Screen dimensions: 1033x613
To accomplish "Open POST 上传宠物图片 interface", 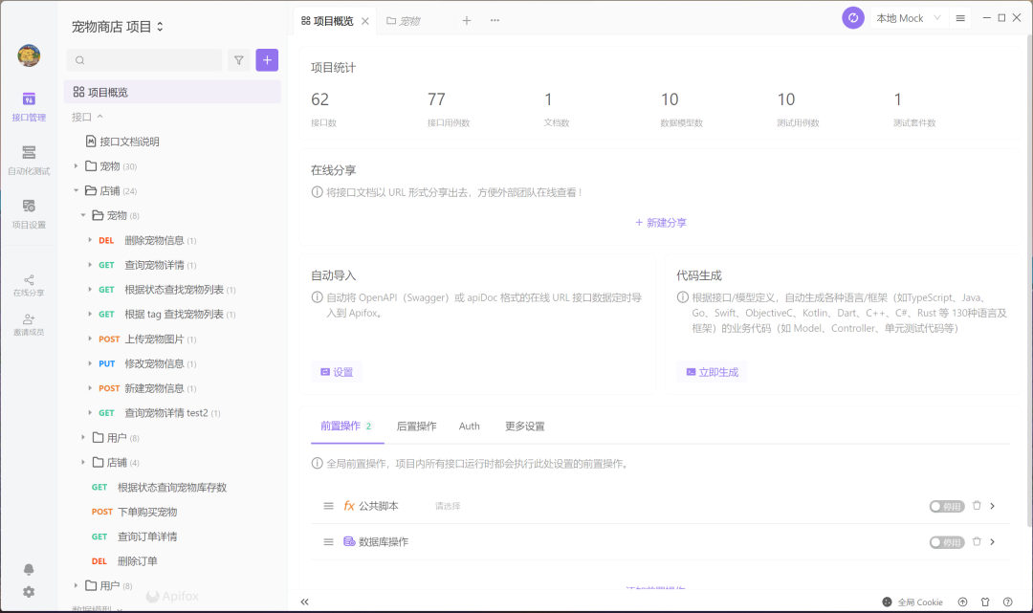I will (x=147, y=339).
